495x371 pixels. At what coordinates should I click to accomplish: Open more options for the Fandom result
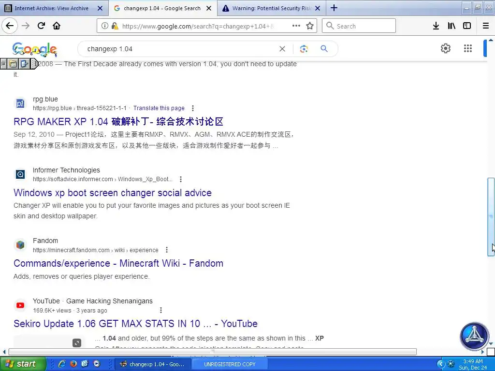coord(167,250)
